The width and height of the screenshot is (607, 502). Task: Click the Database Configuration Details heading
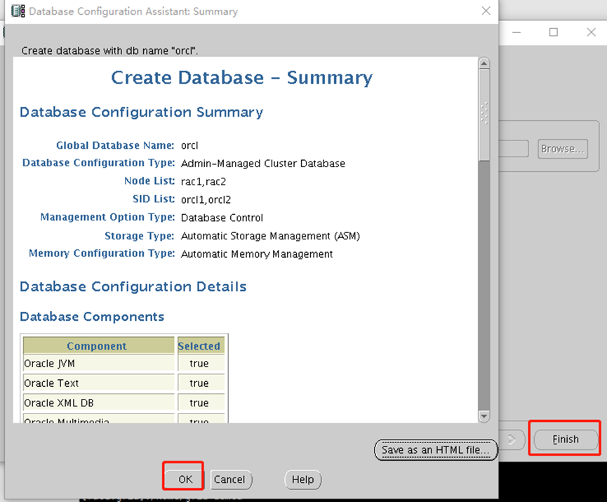coord(133,286)
